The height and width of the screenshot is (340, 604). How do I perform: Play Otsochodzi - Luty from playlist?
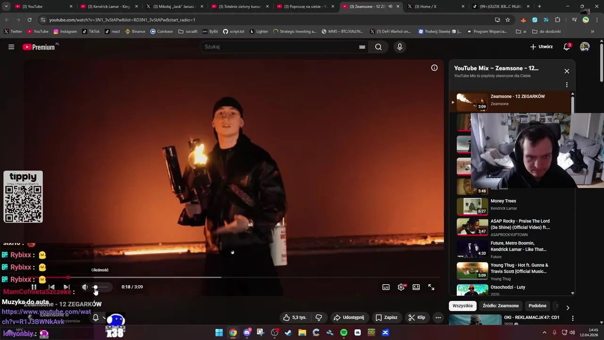tap(511, 289)
